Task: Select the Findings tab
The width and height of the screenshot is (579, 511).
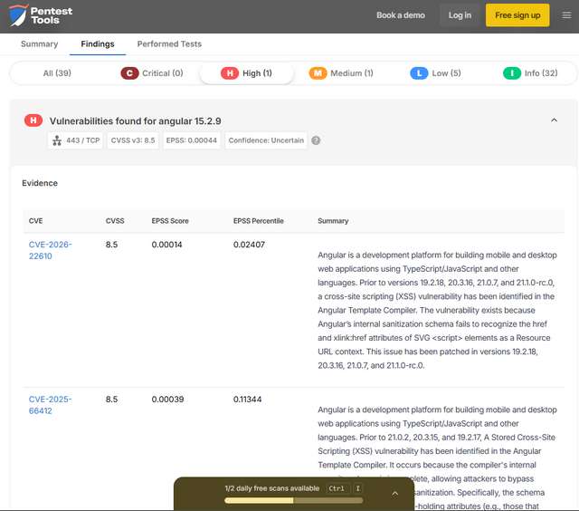Action: [98, 43]
